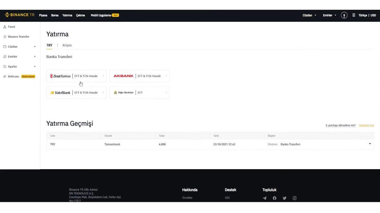Screen dimensions: 380x213
Task: Click the Emirler sidebar icon
Action: click(4, 56)
